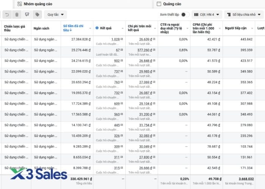Click flag icon next to result 563
Viewport: 265px width, 189px height.
[122, 114]
